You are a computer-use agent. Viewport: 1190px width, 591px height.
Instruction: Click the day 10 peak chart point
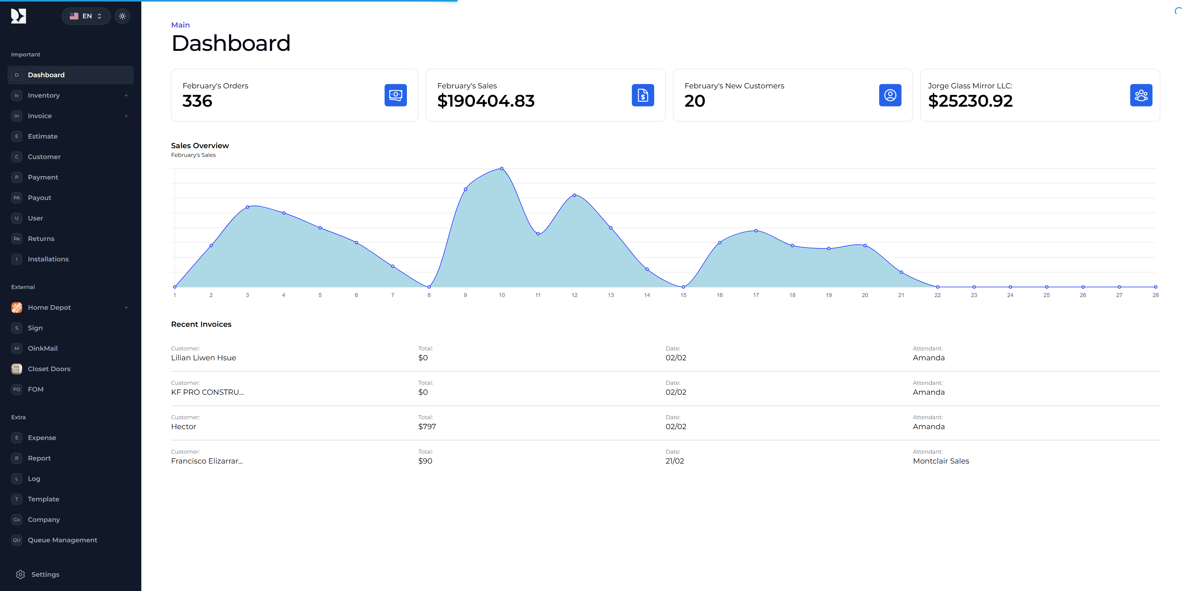coord(502,169)
